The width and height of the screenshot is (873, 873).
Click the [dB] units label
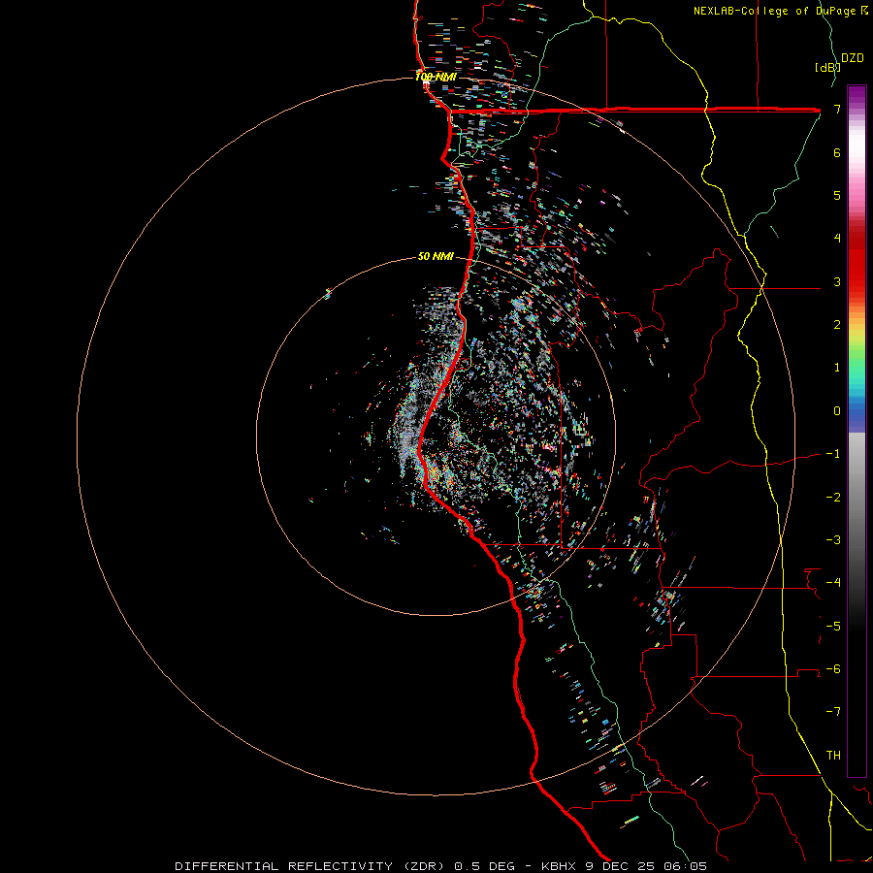point(827,67)
